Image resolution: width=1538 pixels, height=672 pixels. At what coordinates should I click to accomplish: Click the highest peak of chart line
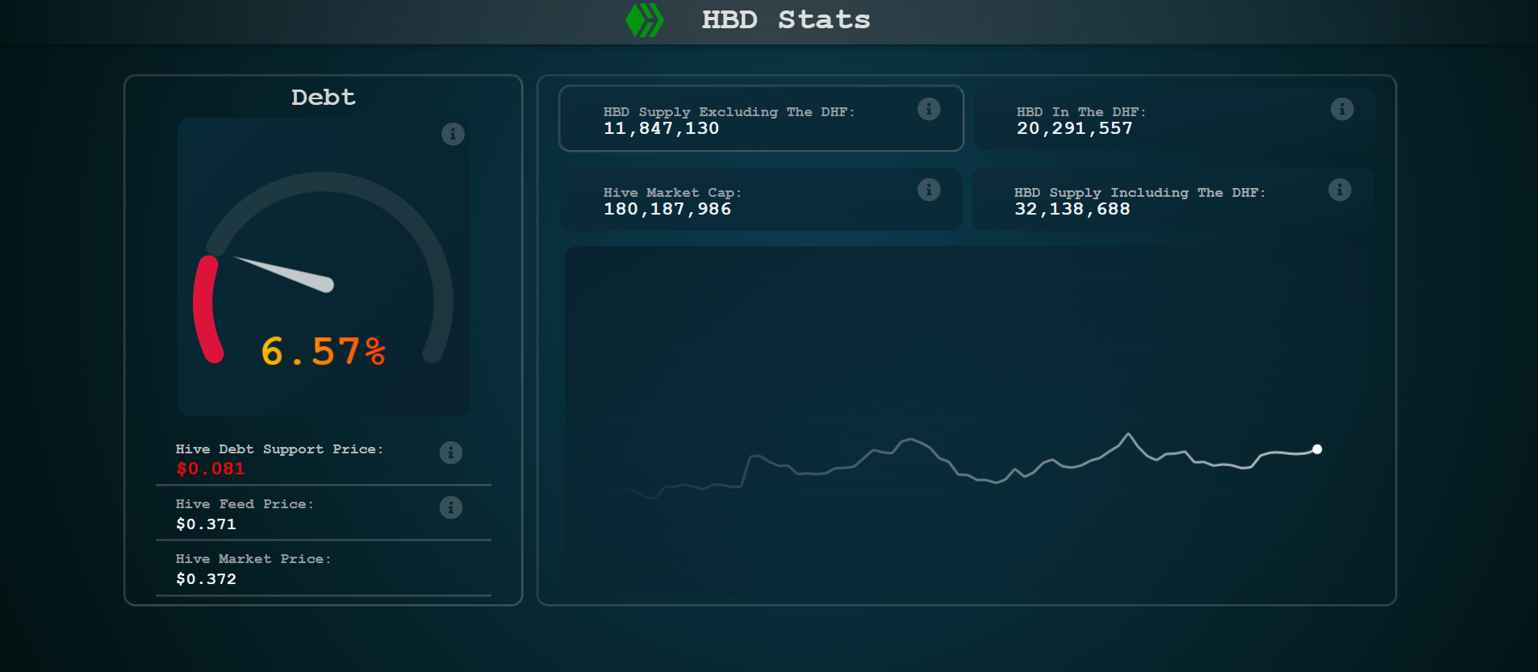1128,435
